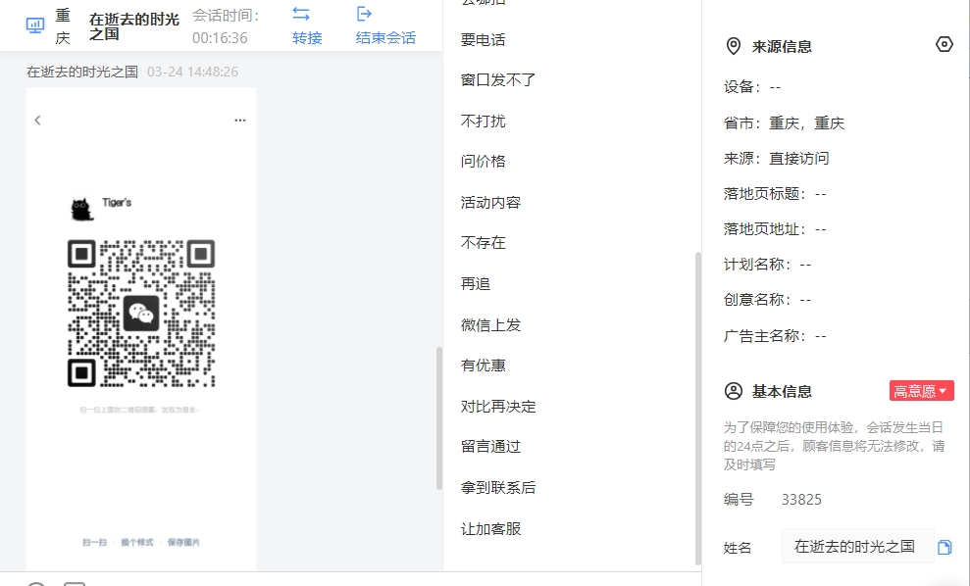Click the black cat avatar beside Tiger's
This screenshot has height=586, width=970.
81,209
